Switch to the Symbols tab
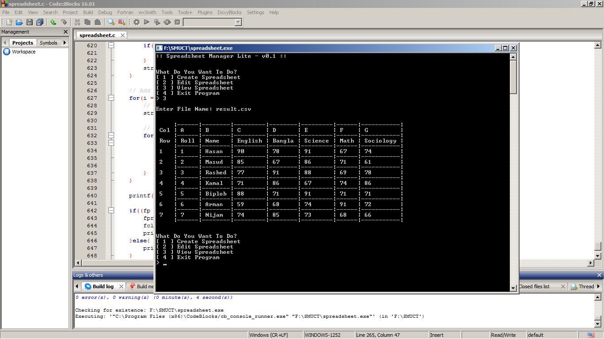604x339 pixels. pos(48,43)
